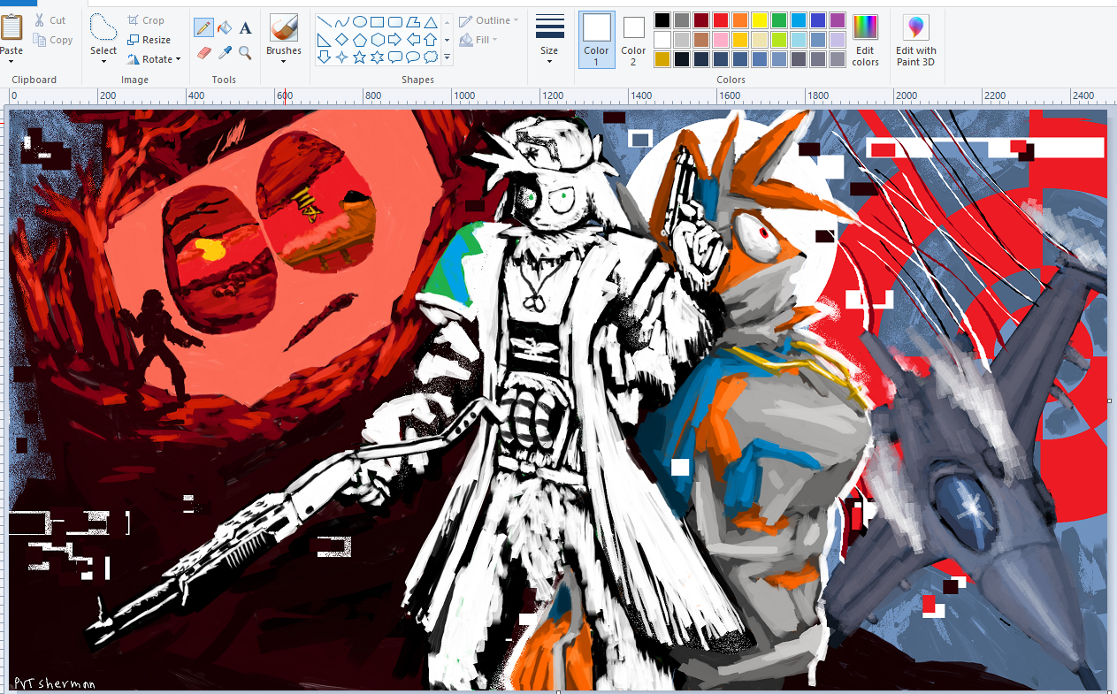Image resolution: width=1117 pixels, height=694 pixels.
Task: Pick the custom mustard-gold color swatch
Action: pyautogui.click(x=662, y=59)
